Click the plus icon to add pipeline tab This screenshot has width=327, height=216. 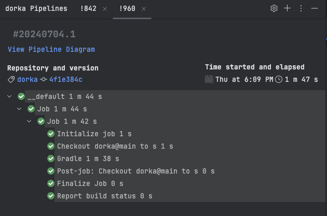(288, 8)
